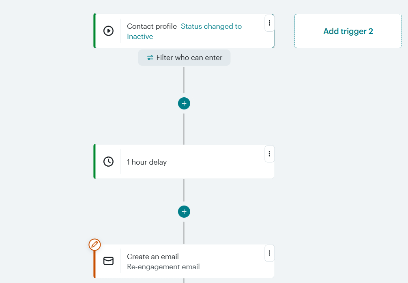Click the Re-engagement email label

pyautogui.click(x=163, y=267)
